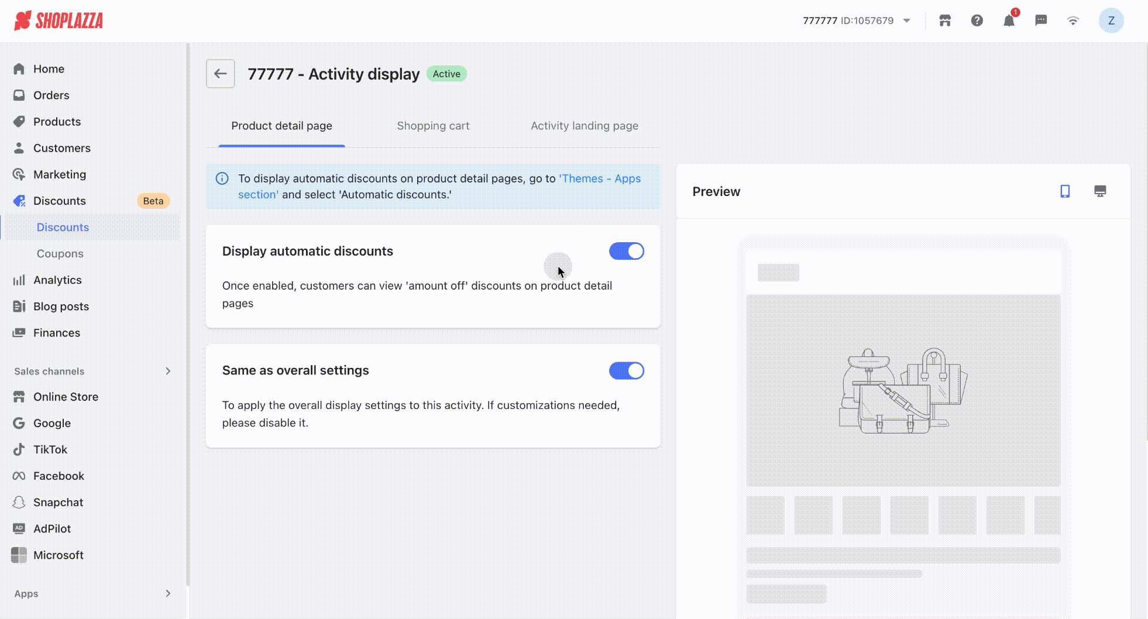Open the 'Themes - Apps section' link
This screenshot has height=619, width=1148.
600,179
